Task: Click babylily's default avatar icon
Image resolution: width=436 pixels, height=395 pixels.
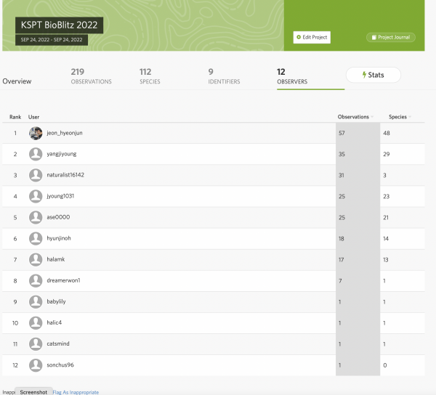Action: click(36, 302)
